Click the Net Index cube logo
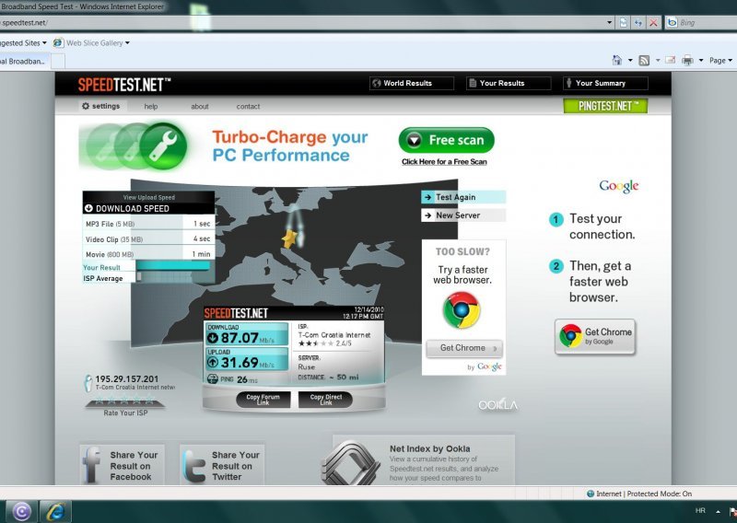This screenshot has height=523, width=737. tap(350, 463)
